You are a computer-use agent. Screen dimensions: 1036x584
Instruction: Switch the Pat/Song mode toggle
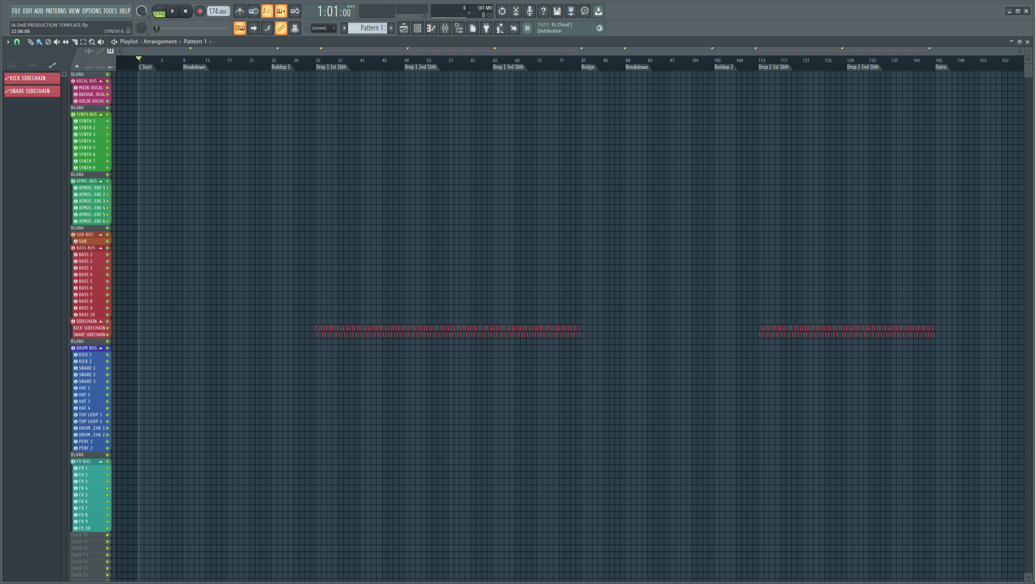159,11
